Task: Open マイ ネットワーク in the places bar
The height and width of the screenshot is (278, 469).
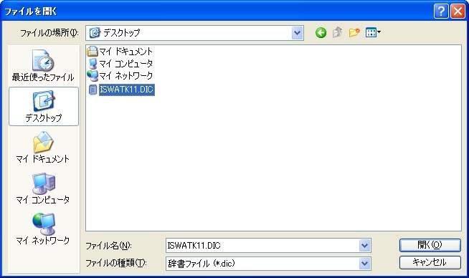Action: pyautogui.click(x=43, y=229)
